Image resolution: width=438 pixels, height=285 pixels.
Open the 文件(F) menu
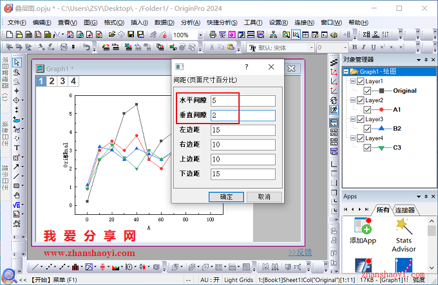[17, 23]
